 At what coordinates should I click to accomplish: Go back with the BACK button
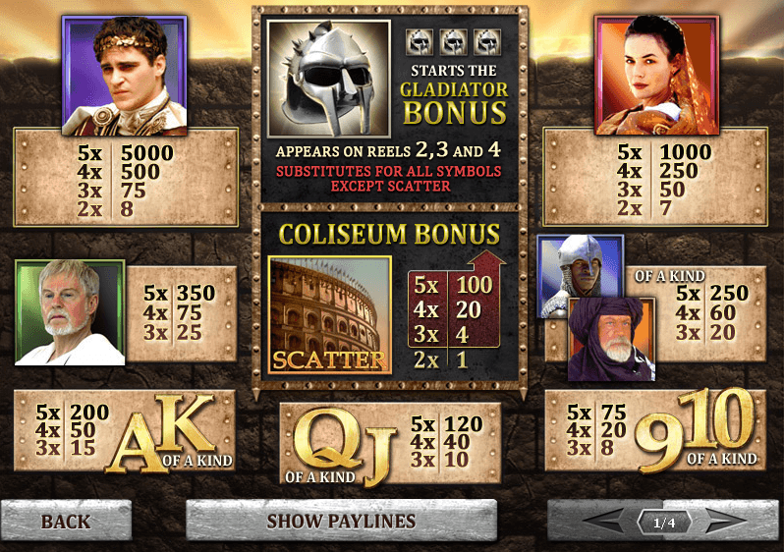(66, 521)
